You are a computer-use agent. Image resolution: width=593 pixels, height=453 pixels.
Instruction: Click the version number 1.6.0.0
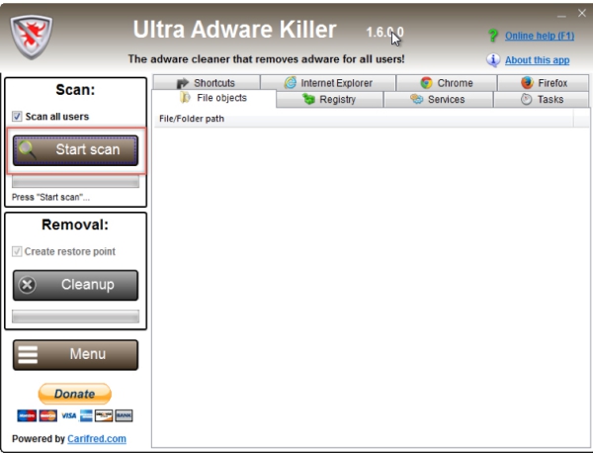384,33
